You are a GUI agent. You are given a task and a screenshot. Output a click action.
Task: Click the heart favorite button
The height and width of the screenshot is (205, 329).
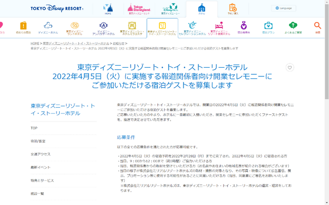[x=290, y=68]
